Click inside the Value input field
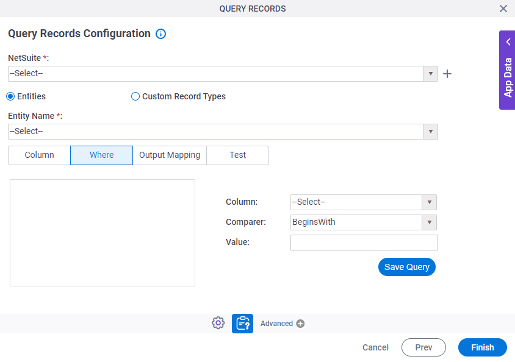Screen dimensions: 515x362 [364, 242]
